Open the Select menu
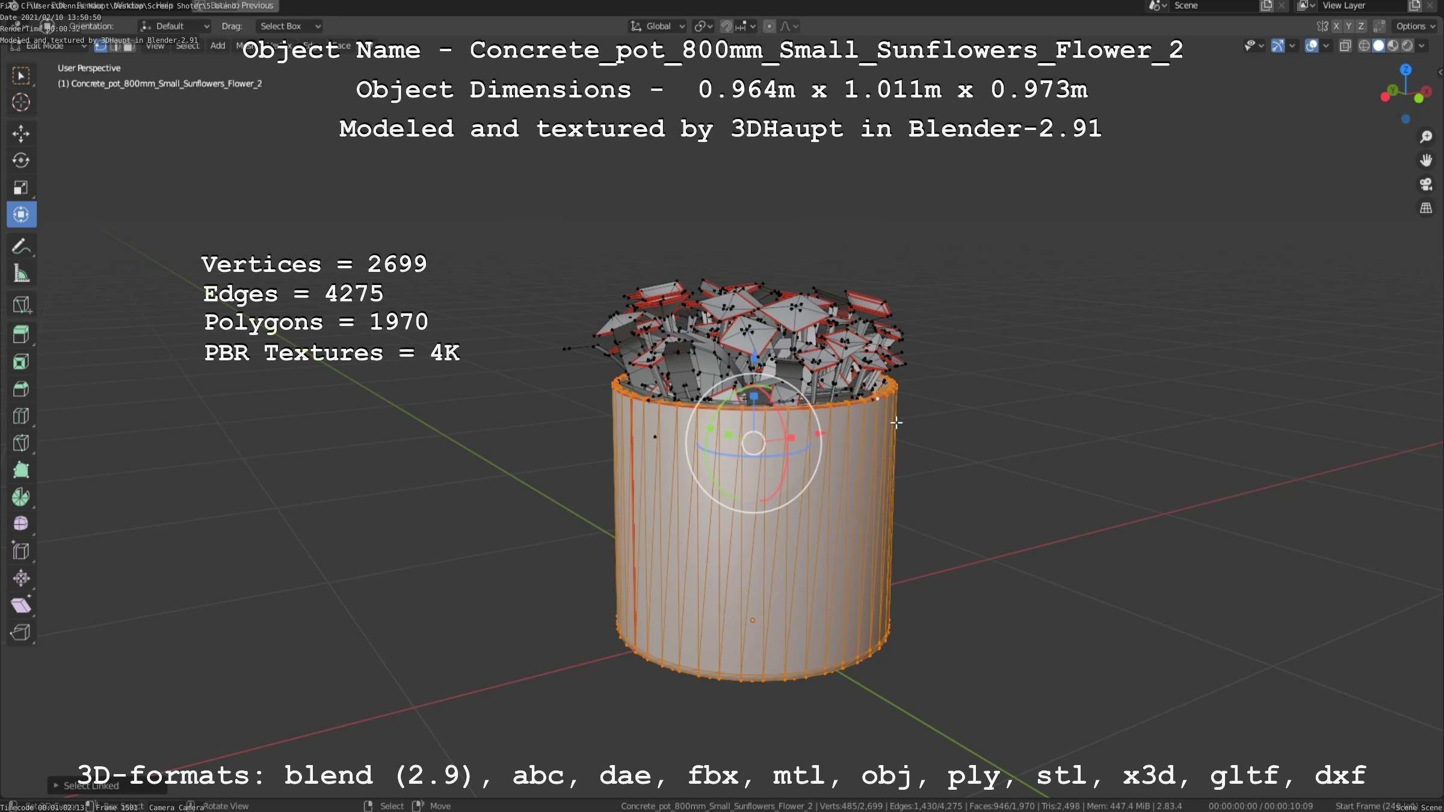1444x812 pixels. [x=187, y=46]
